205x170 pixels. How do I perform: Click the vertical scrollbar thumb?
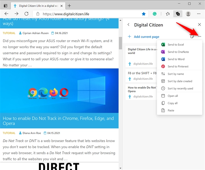coord(121,43)
